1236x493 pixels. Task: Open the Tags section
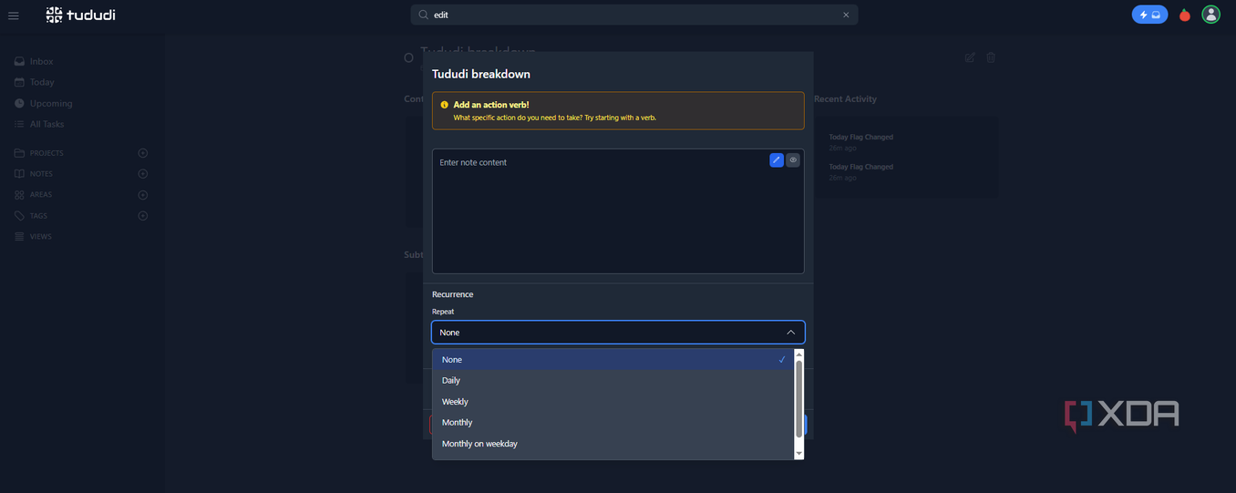click(38, 216)
